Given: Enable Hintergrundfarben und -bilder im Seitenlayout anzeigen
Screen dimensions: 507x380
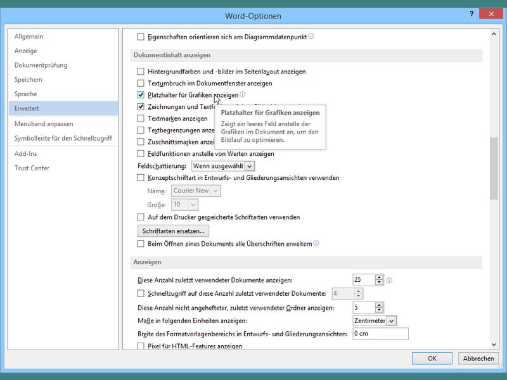Looking at the screenshot, I should pyautogui.click(x=140, y=72).
